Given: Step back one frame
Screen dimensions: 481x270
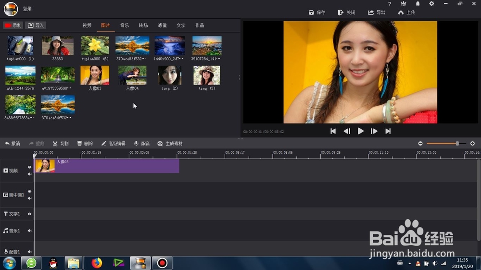Looking at the screenshot, I should (347, 131).
